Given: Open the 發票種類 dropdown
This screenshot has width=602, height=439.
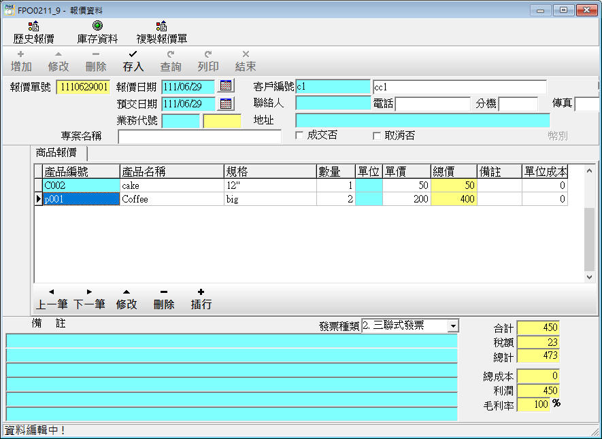Looking at the screenshot, I should coord(453,326).
